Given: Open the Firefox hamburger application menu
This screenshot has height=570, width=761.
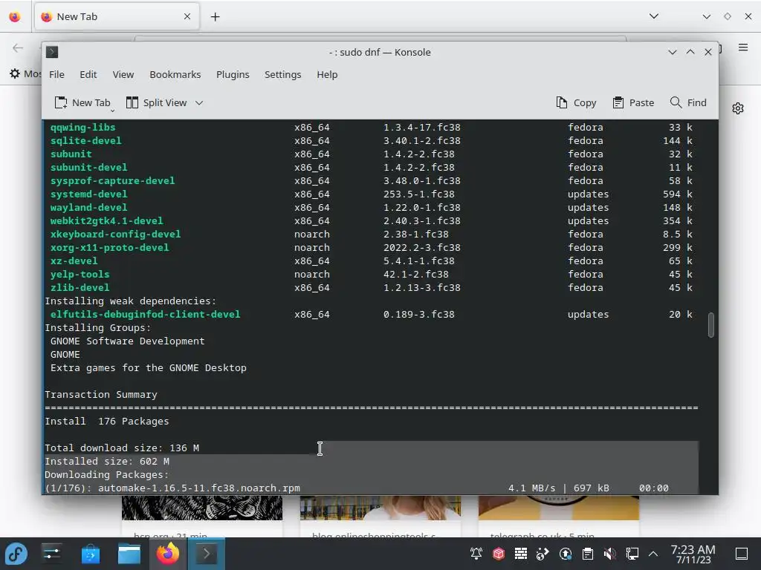Looking at the screenshot, I should click(743, 47).
